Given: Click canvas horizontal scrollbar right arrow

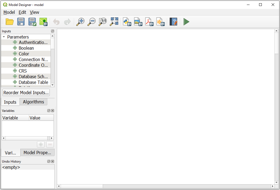Looking at the screenshot, I should click(x=272, y=186).
